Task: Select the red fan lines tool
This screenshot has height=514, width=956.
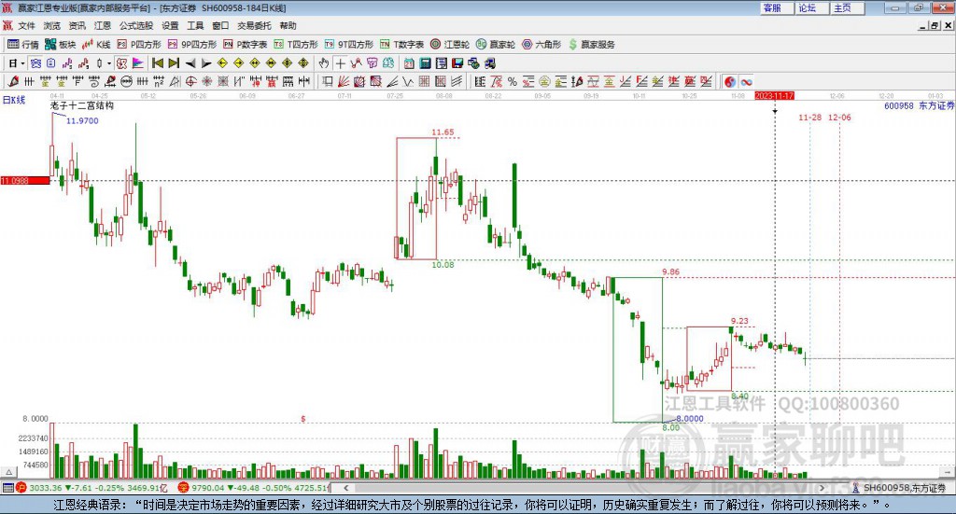Action: point(344,81)
